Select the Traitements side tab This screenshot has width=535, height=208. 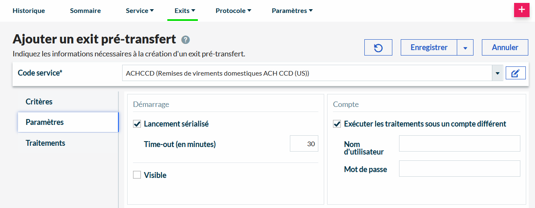click(45, 143)
